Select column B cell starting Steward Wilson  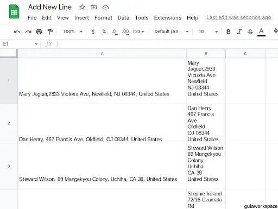(x=206, y=166)
